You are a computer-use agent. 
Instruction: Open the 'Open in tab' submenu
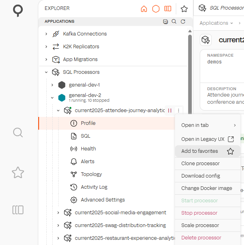[208, 125]
